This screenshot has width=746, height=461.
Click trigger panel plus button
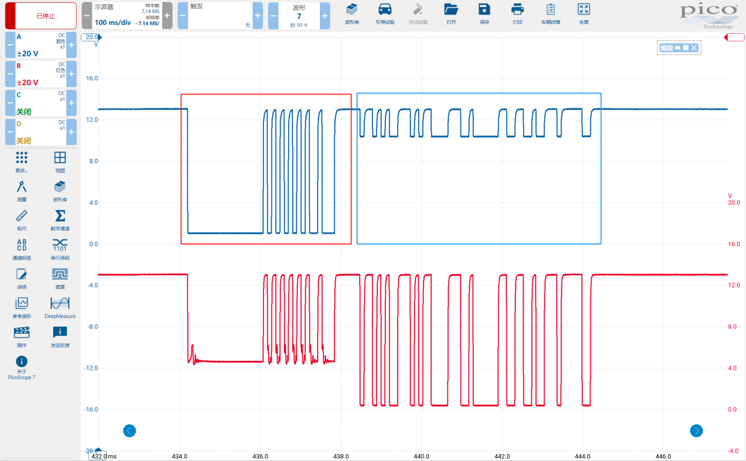pos(258,16)
